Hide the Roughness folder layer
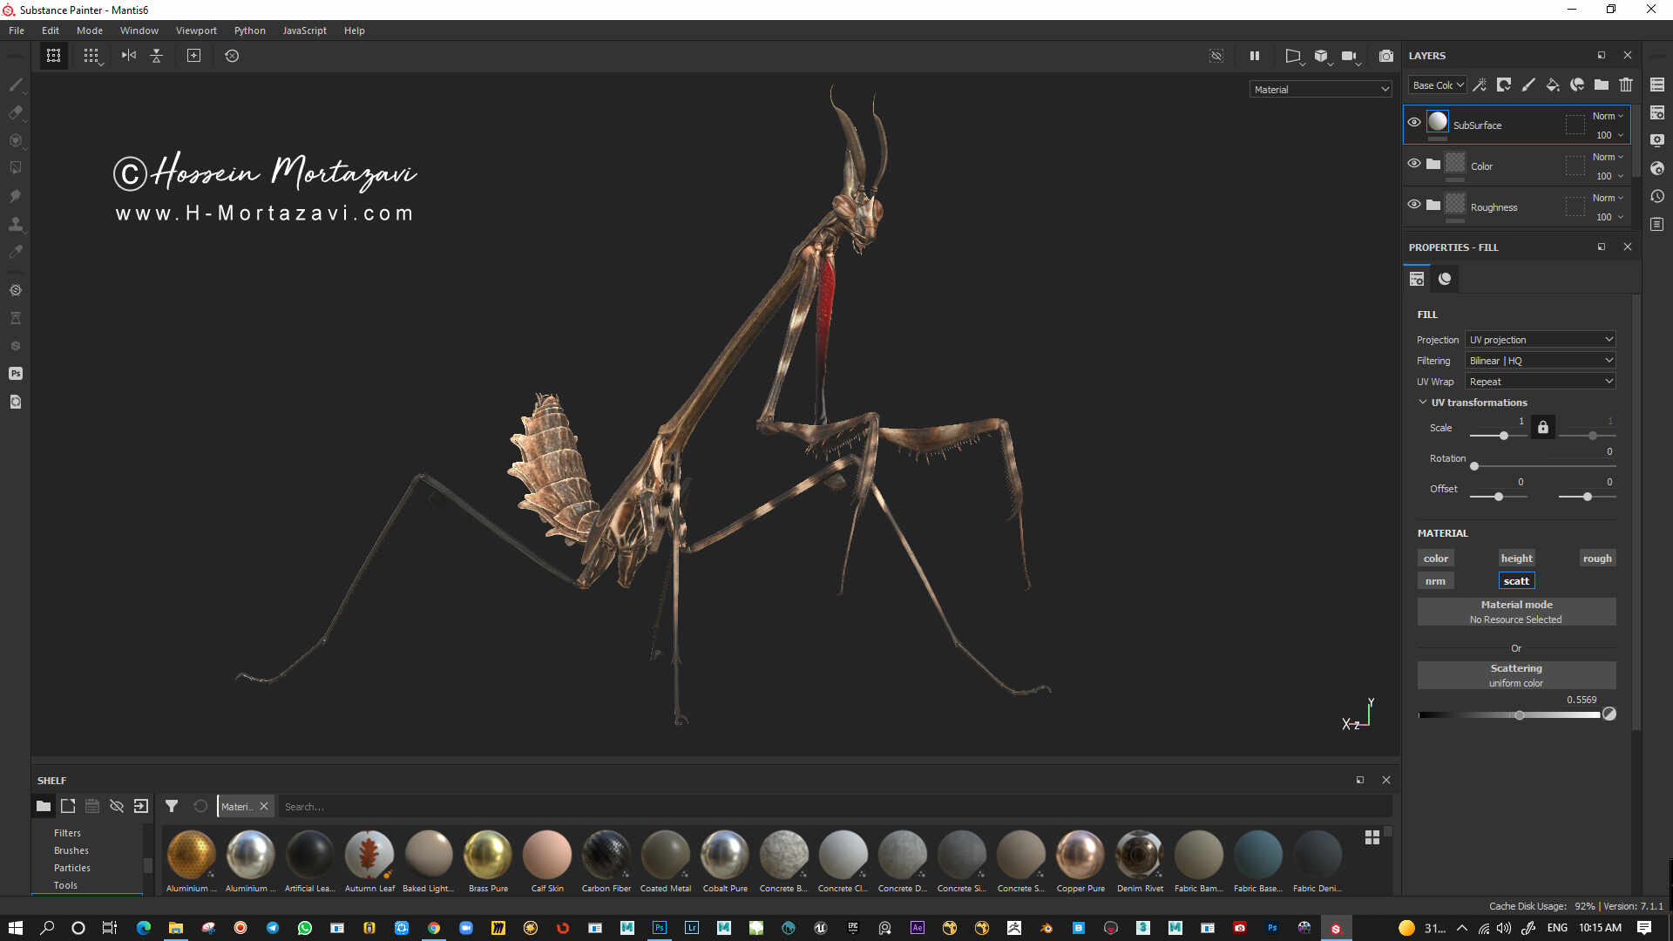1673x941 pixels. click(x=1414, y=204)
